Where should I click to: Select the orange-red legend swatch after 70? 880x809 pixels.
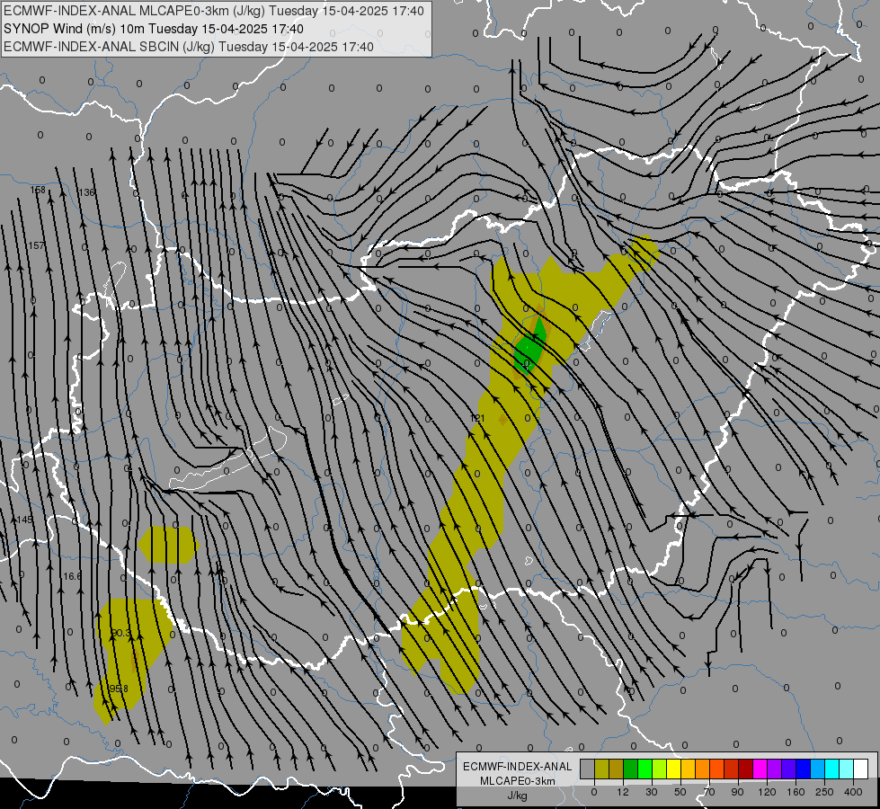(x=717, y=769)
